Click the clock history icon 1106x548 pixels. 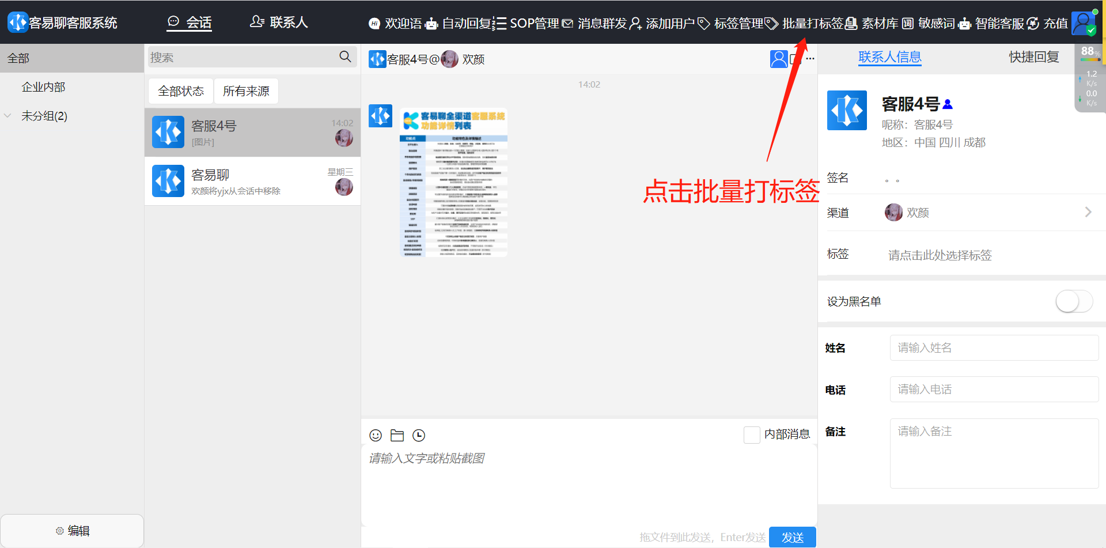tap(419, 435)
